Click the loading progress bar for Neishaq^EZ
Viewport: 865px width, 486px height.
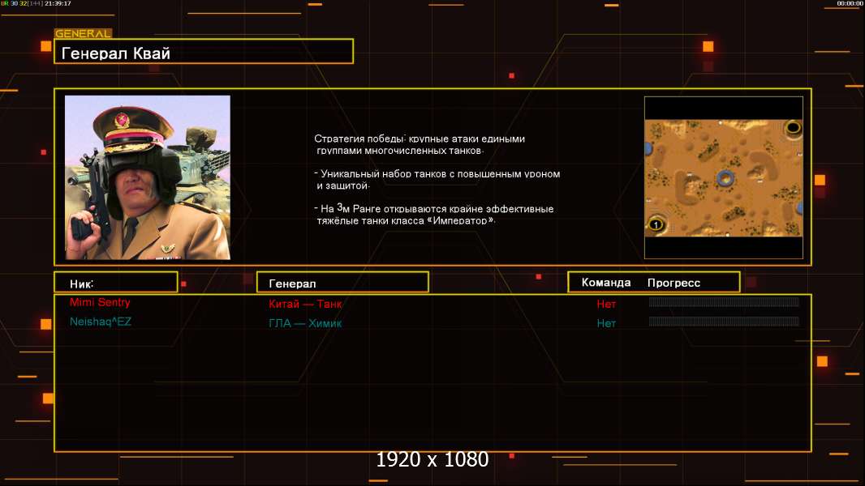pos(724,321)
